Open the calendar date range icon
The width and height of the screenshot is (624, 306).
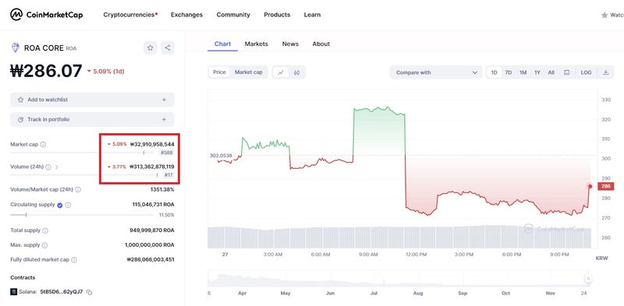[567, 72]
